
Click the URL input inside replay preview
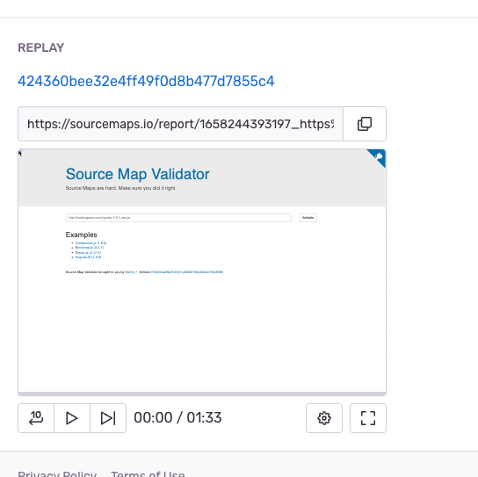178,218
